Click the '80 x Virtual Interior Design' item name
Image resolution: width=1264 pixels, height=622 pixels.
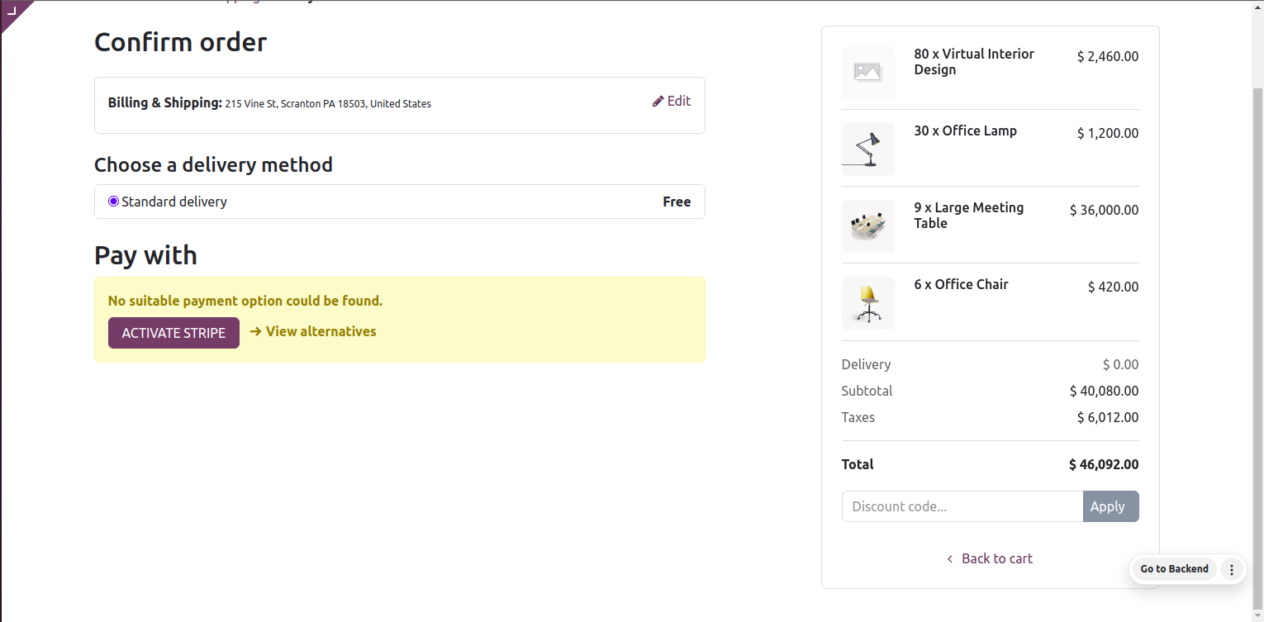point(974,62)
